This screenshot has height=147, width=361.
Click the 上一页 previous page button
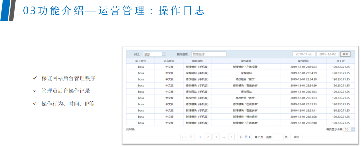pos(187,137)
